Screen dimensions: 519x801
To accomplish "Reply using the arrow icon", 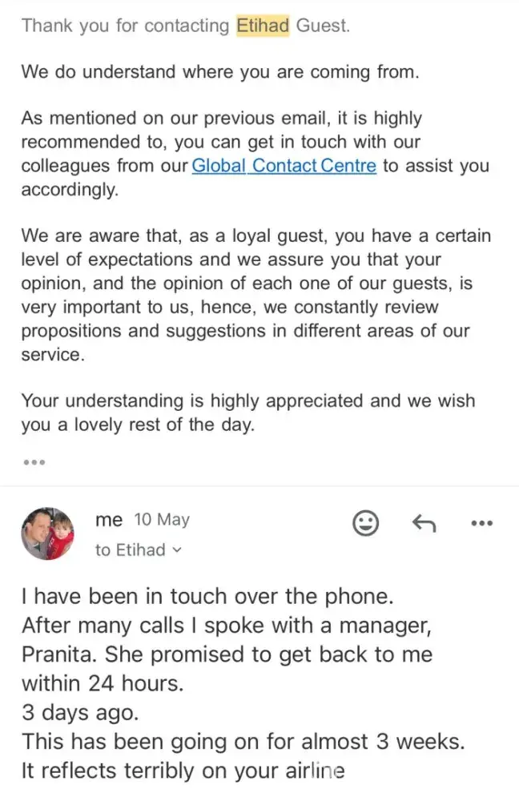I will coord(422,523).
